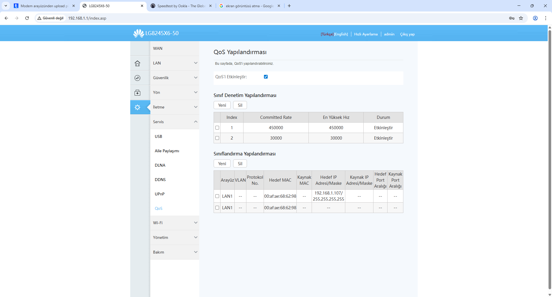Image resolution: width=552 pixels, height=297 pixels.
Task: Select header checkbox cell of class control table
Action: (x=217, y=117)
